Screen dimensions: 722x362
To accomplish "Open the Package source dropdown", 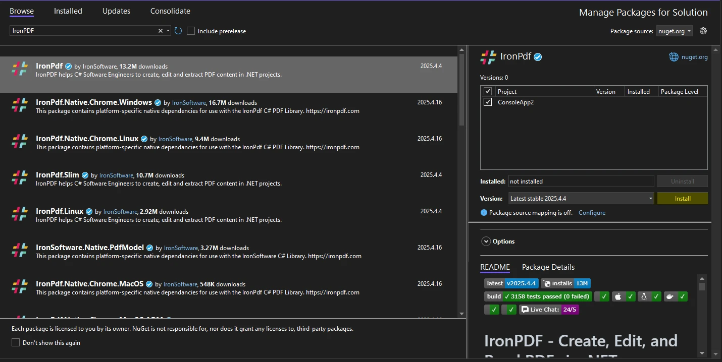I will click(674, 31).
